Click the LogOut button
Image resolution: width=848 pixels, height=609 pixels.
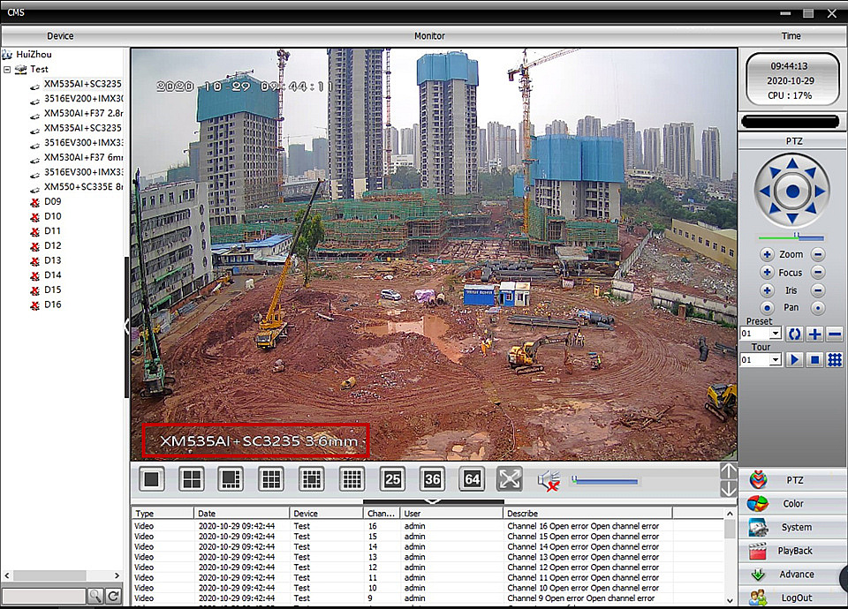click(x=793, y=598)
